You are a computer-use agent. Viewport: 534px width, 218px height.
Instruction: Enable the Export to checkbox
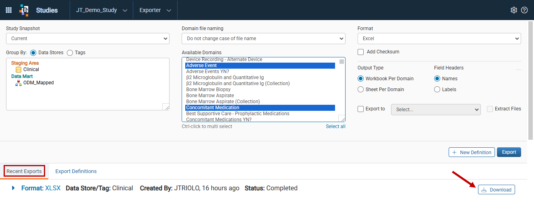point(361,109)
